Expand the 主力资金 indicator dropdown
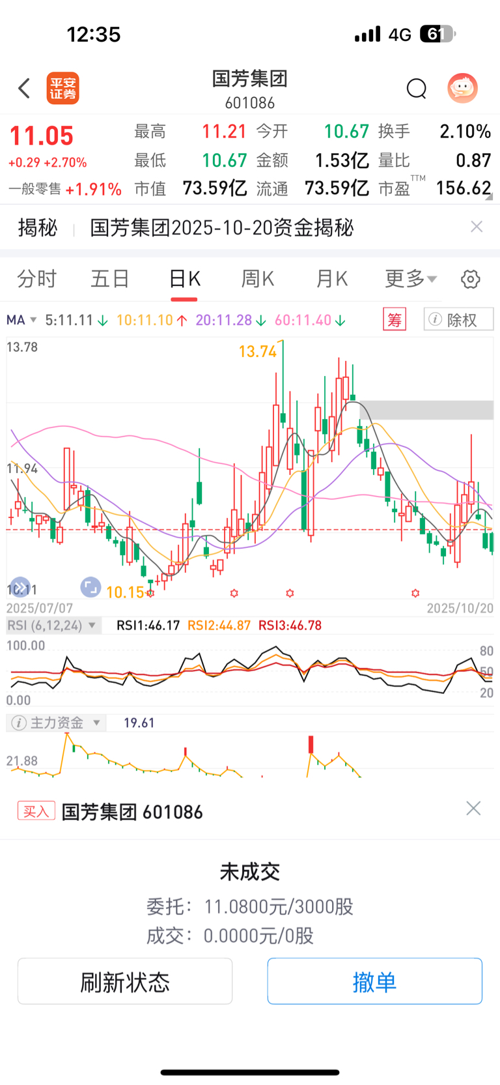Screen dimensions: 500x1085 pyautogui.click(x=56, y=723)
